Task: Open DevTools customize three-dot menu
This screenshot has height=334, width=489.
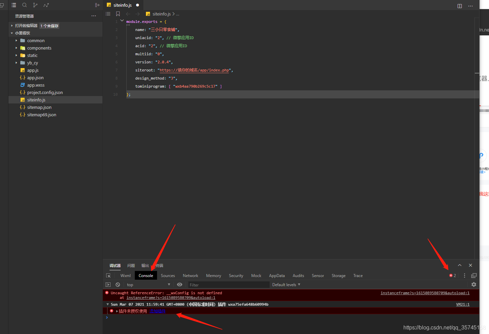Action: coord(464,276)
